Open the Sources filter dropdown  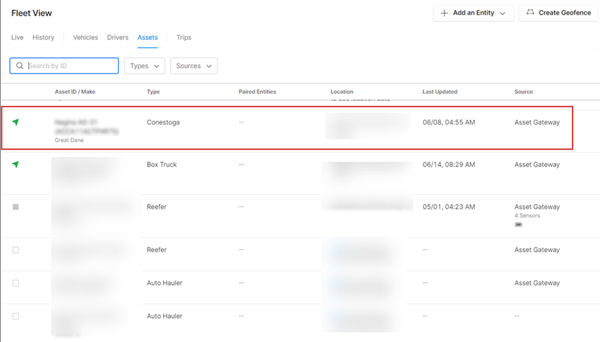tap(194, 66)
